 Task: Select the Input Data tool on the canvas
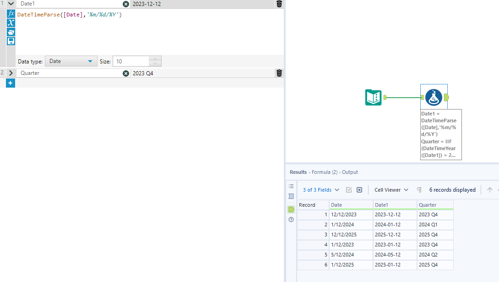click(373, 97)
